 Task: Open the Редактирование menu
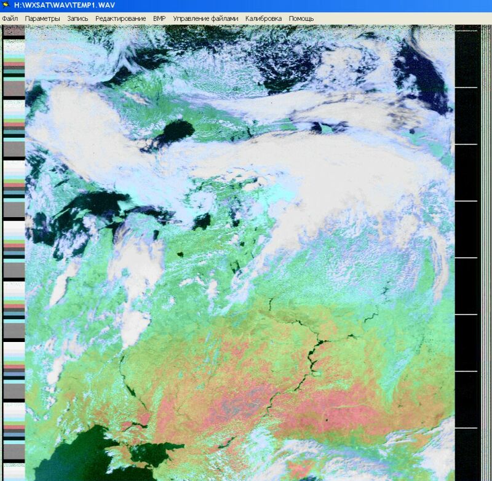click(121, 18)
